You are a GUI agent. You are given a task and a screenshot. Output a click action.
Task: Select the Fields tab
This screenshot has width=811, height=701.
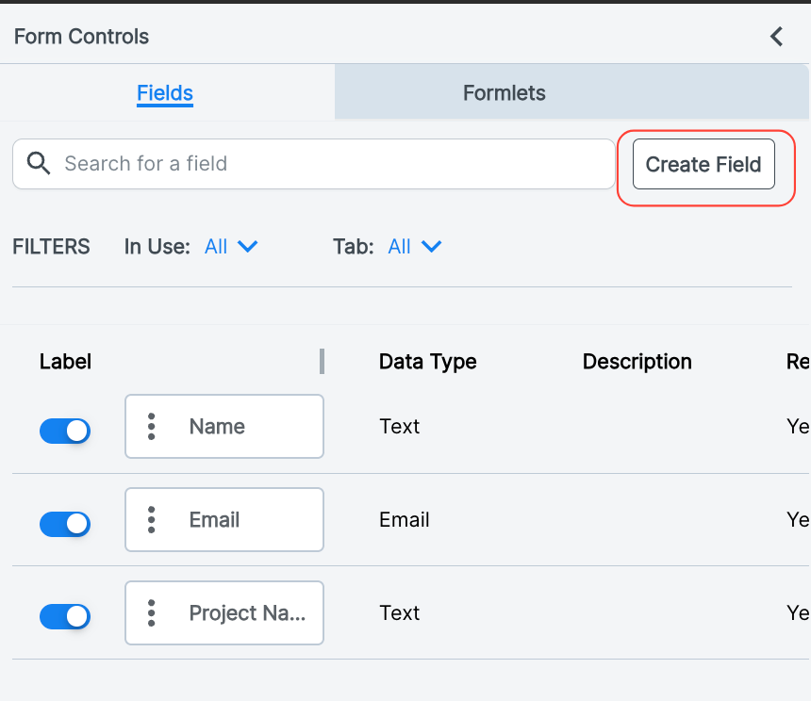[x=165, y=93]
